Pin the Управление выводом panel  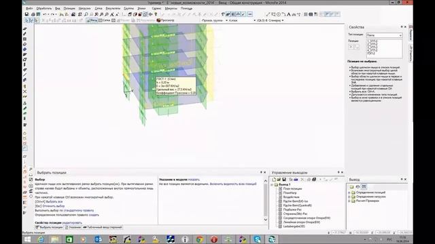click(x=338, y=172)
